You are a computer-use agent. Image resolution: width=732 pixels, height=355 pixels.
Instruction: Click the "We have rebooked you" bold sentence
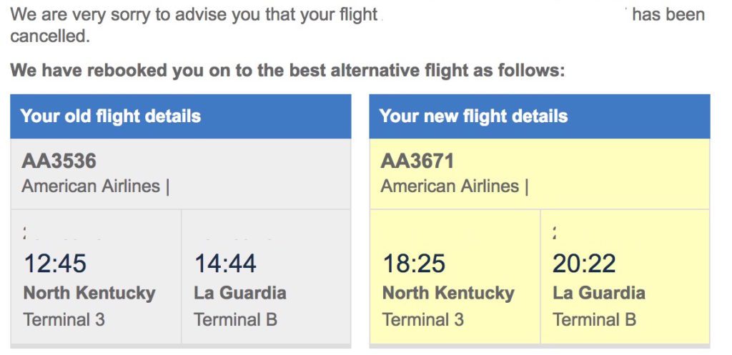coord(287,71)
